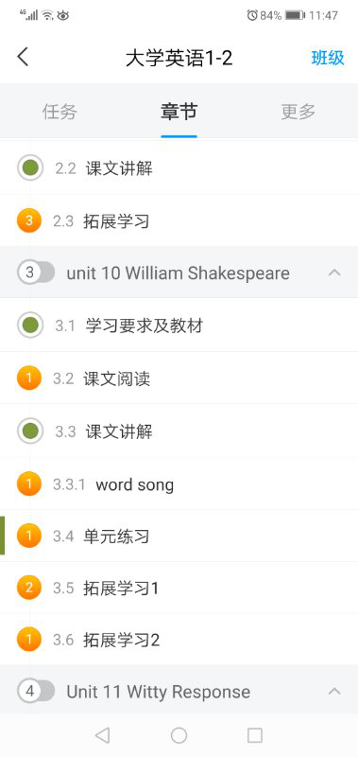The width and height of the screenshot is (358, 757).
Task: Open 3.4 单元练习 chapter
Action: coord(179,536)
